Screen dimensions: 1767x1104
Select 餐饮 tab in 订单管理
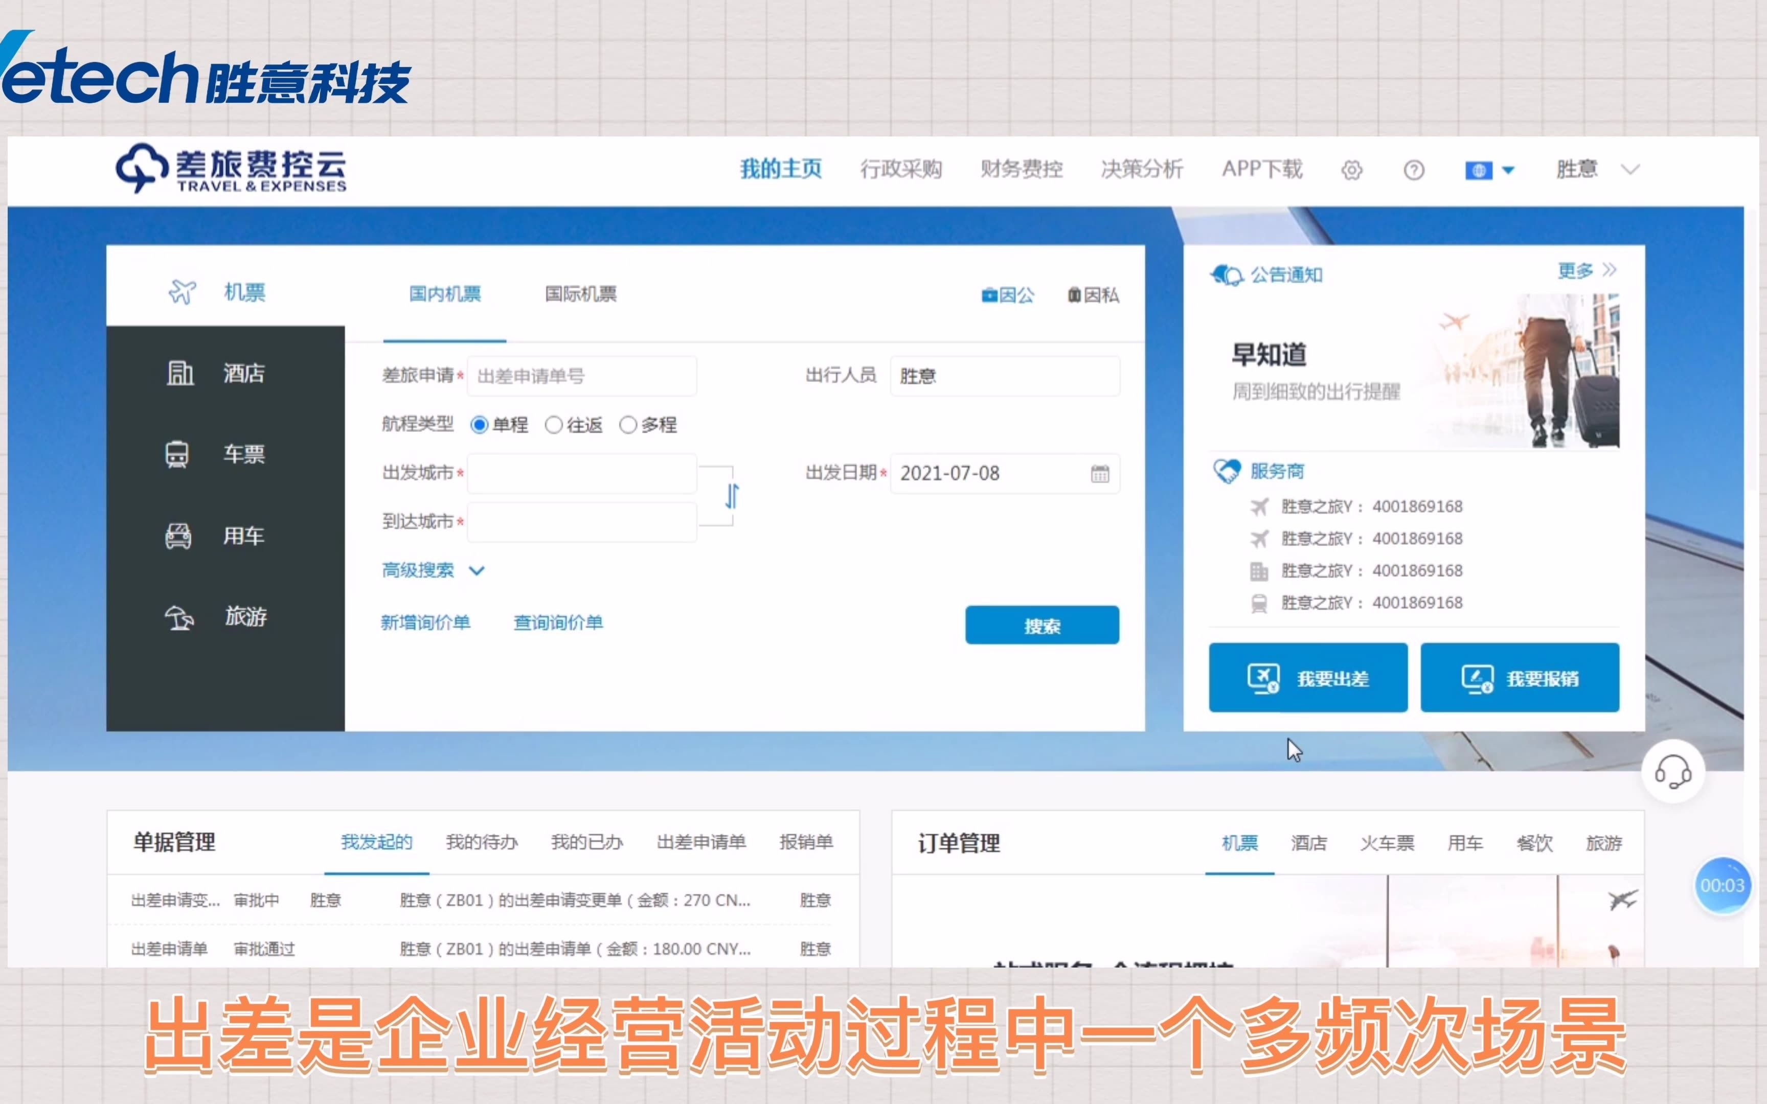1535,844
